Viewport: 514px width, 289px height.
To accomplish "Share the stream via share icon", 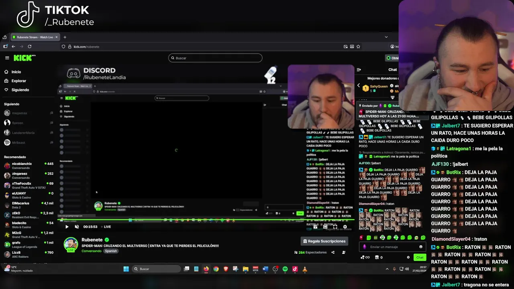I will 333,252.
